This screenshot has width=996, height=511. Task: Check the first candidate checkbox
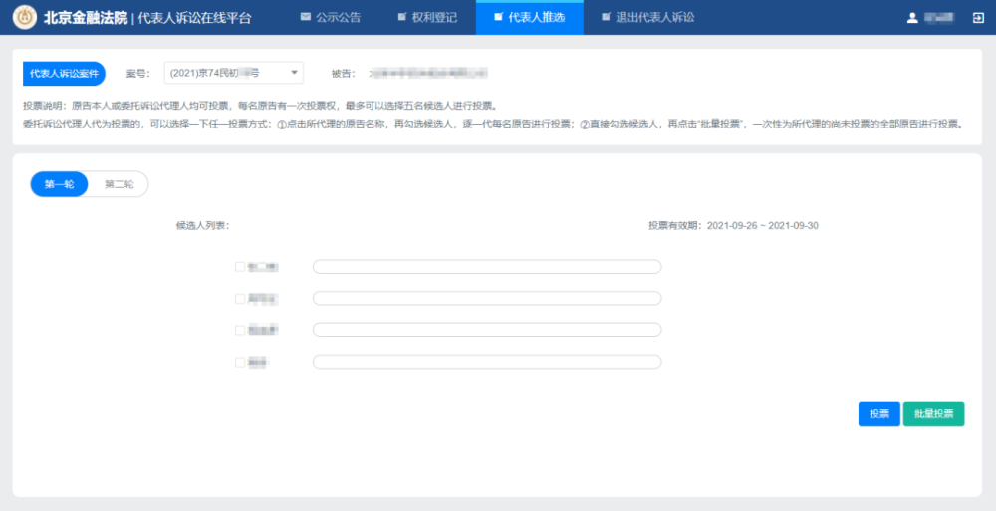[x=240, y=267]
